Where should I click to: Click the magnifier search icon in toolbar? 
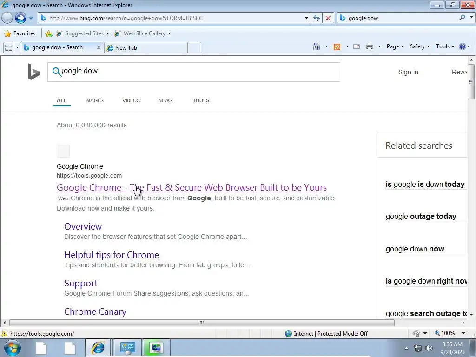coord(462,18)
